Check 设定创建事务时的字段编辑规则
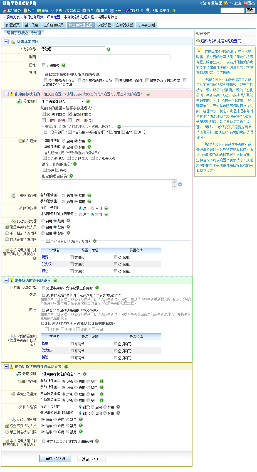 coord(43,441)
